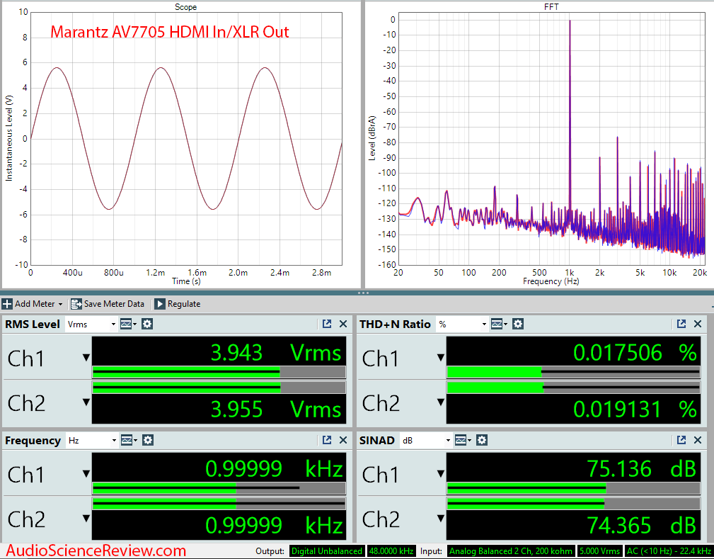Expand Frequency Ch1 channel arrow
Viewport: 714px width, 559px height.
tap(86, 474)
